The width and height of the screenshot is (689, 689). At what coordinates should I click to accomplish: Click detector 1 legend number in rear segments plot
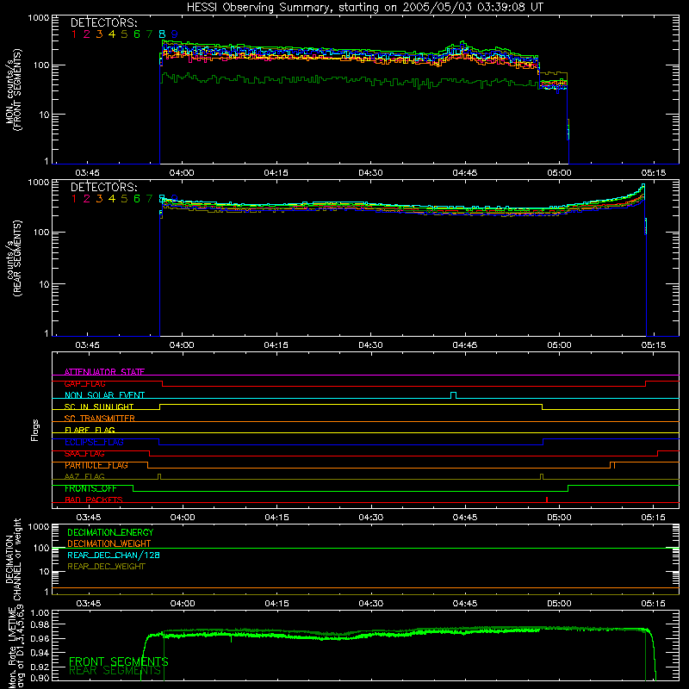tap(74, 199)
